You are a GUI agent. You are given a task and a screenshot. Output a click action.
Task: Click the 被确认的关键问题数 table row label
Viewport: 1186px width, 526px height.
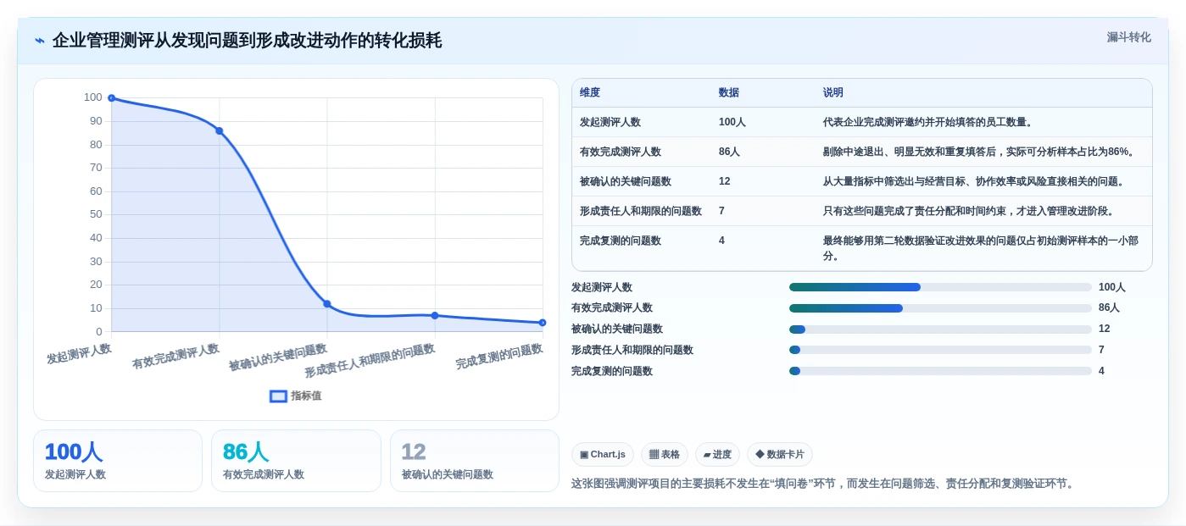pyautogui.click(x=626, y=181)
